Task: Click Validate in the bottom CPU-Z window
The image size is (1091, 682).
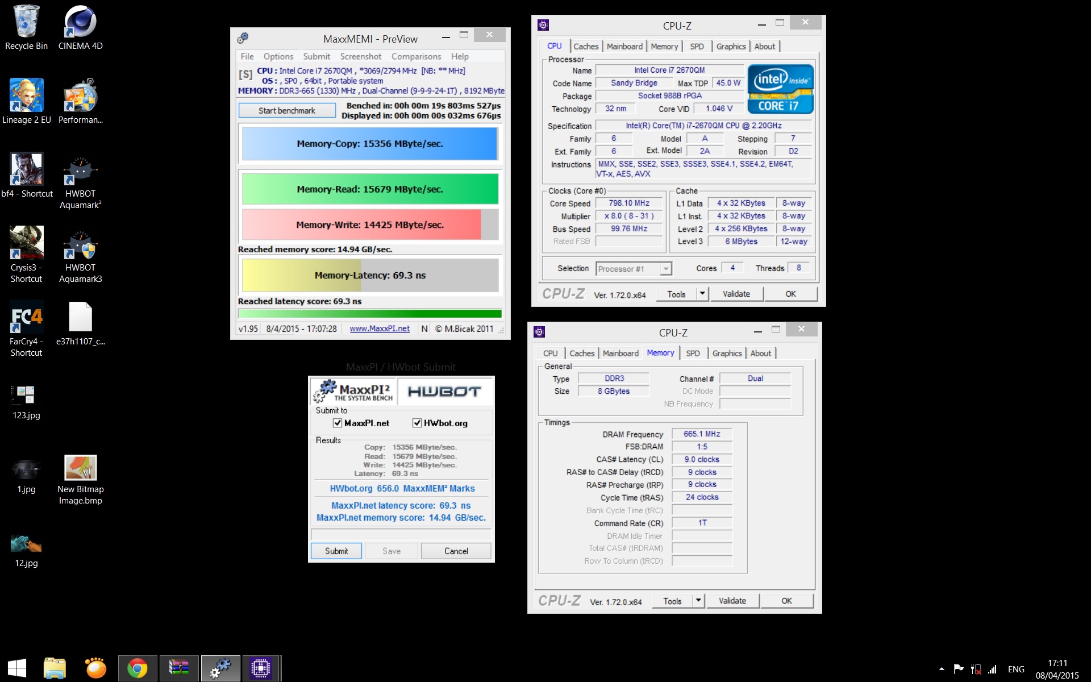Action: (732, 601)
